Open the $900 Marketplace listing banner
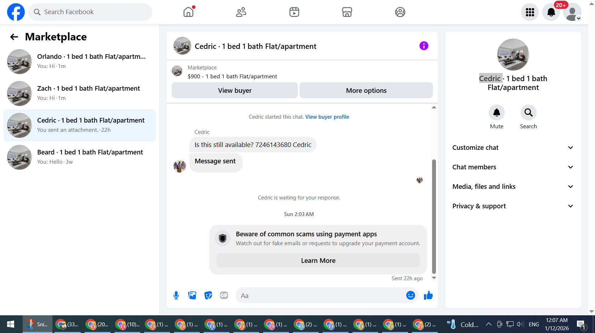Image resolution: width=595 pixels, height=333 pixels. 302,72
